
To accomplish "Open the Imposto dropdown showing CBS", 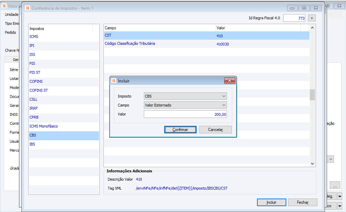I will [185, 96].
